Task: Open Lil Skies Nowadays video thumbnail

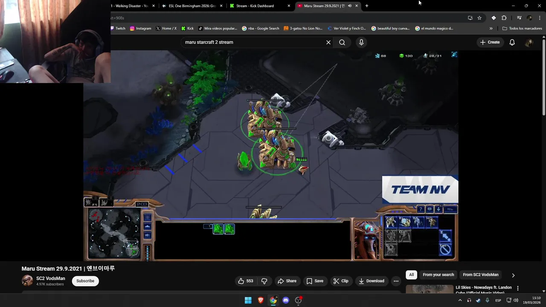Action: tap(430, 290)
